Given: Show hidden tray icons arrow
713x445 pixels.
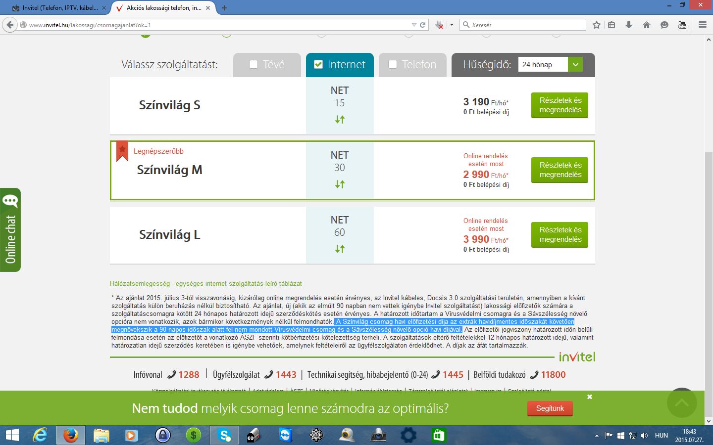Looking at the screenshot, I should click(597, 436).
